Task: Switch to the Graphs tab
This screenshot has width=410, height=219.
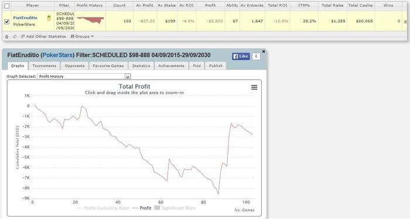Action: tap(18, 66)
